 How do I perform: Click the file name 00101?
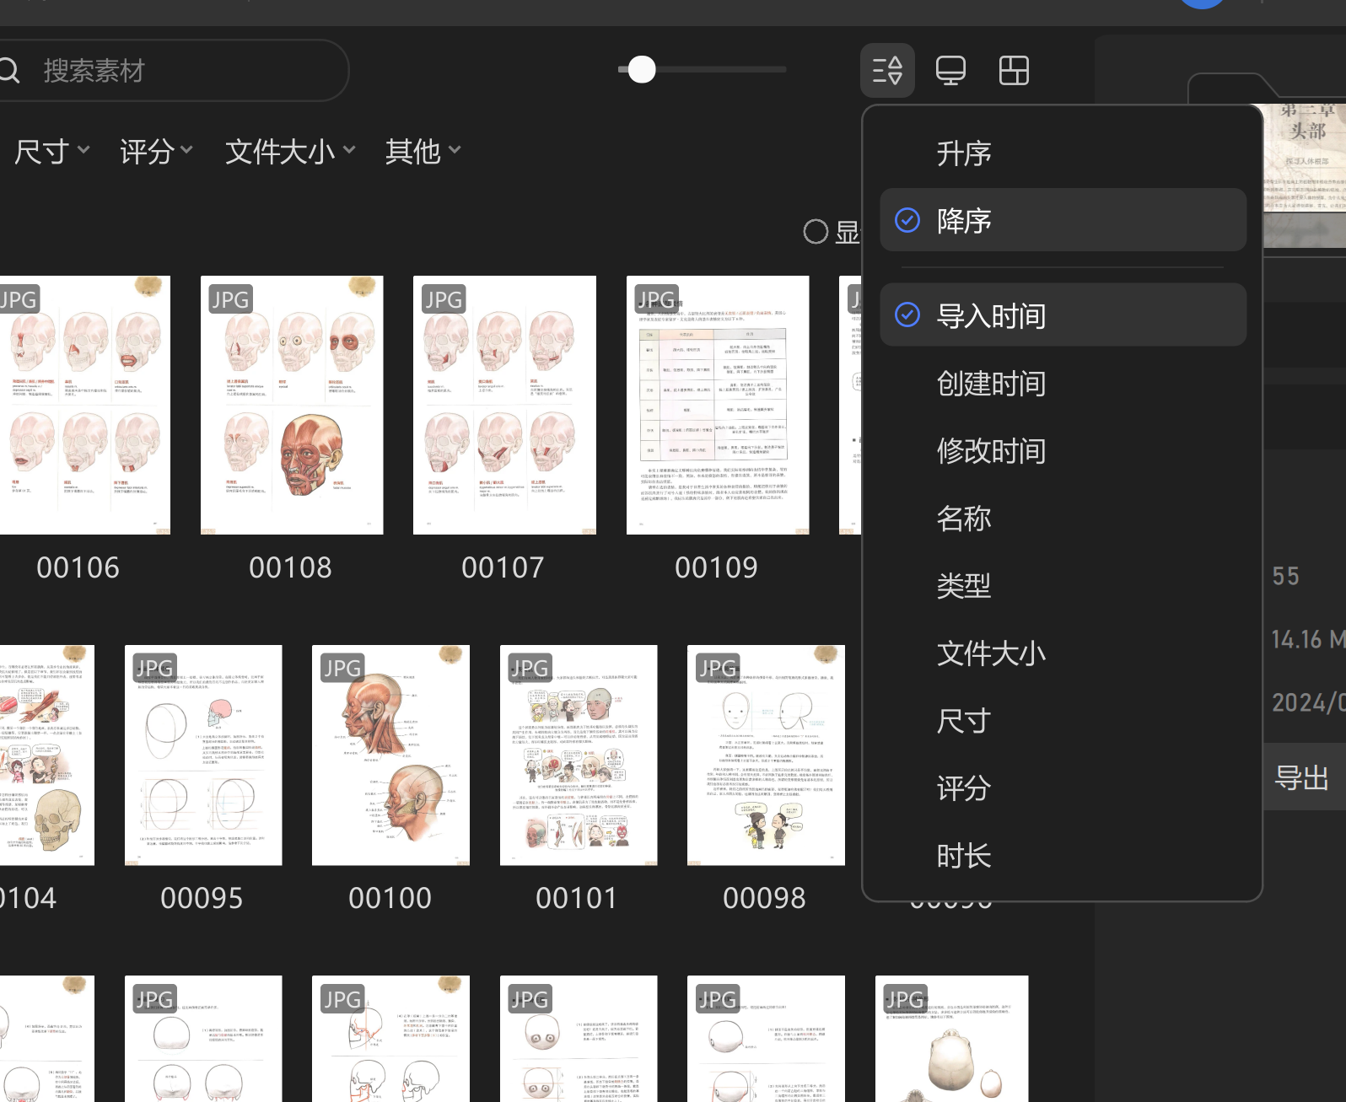tap(577, 898)
